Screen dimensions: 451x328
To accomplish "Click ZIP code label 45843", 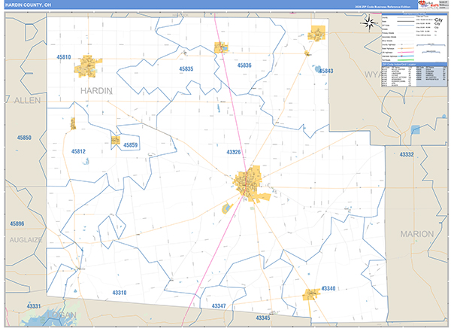I will point(326,71).
